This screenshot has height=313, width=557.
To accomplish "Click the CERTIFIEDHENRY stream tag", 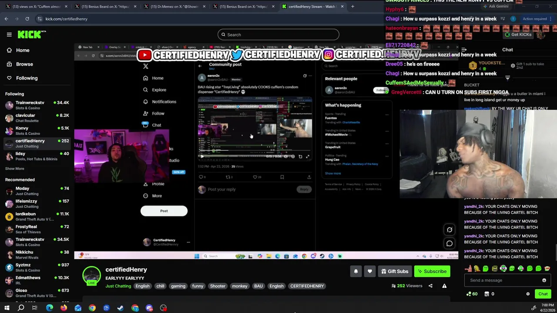I will [307, 286].
